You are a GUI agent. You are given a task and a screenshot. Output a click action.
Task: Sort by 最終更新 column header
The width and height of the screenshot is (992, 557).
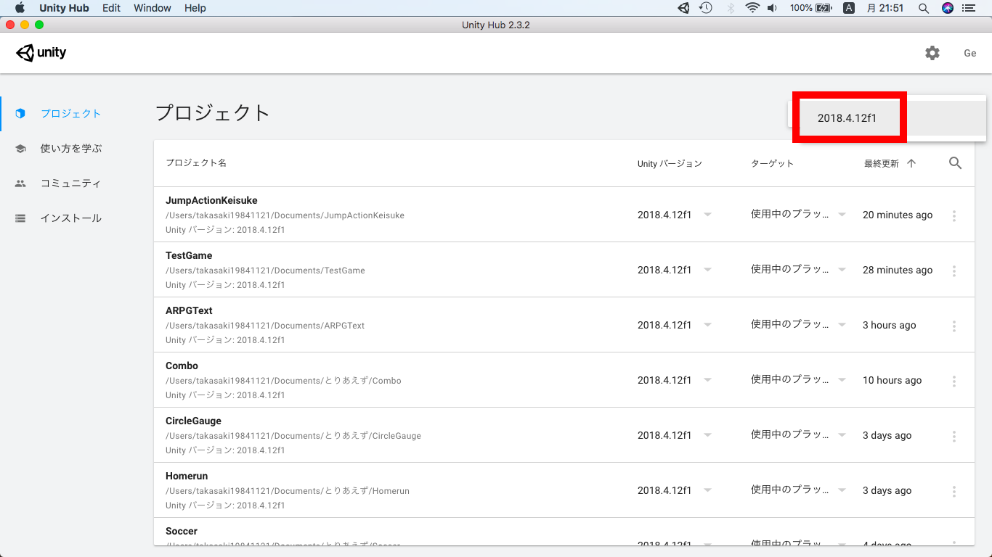click(x=881, y=164)
